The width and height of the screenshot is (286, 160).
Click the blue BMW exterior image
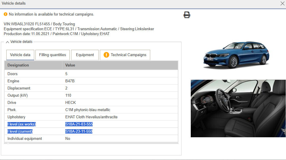(236, 55)
